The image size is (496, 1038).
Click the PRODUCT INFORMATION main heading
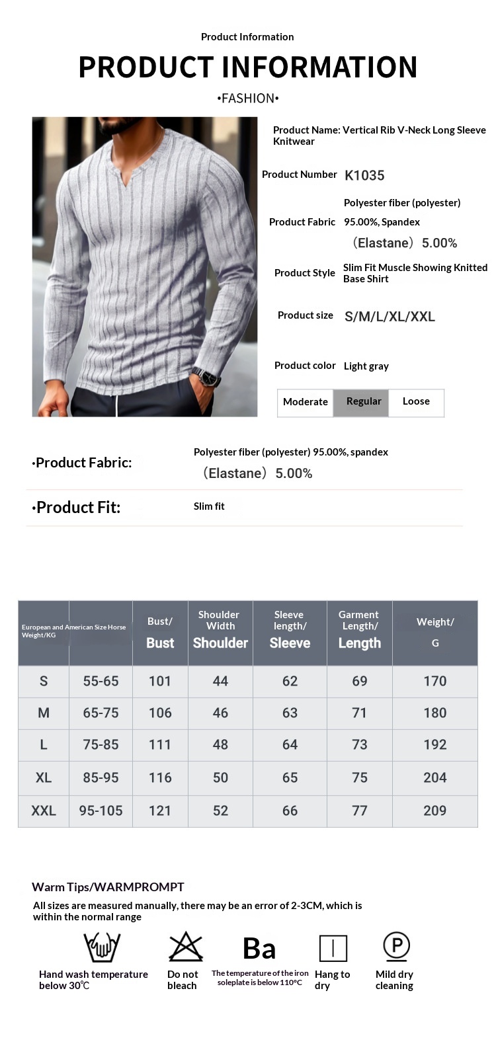pyautogui.click(x=248, y=67)
